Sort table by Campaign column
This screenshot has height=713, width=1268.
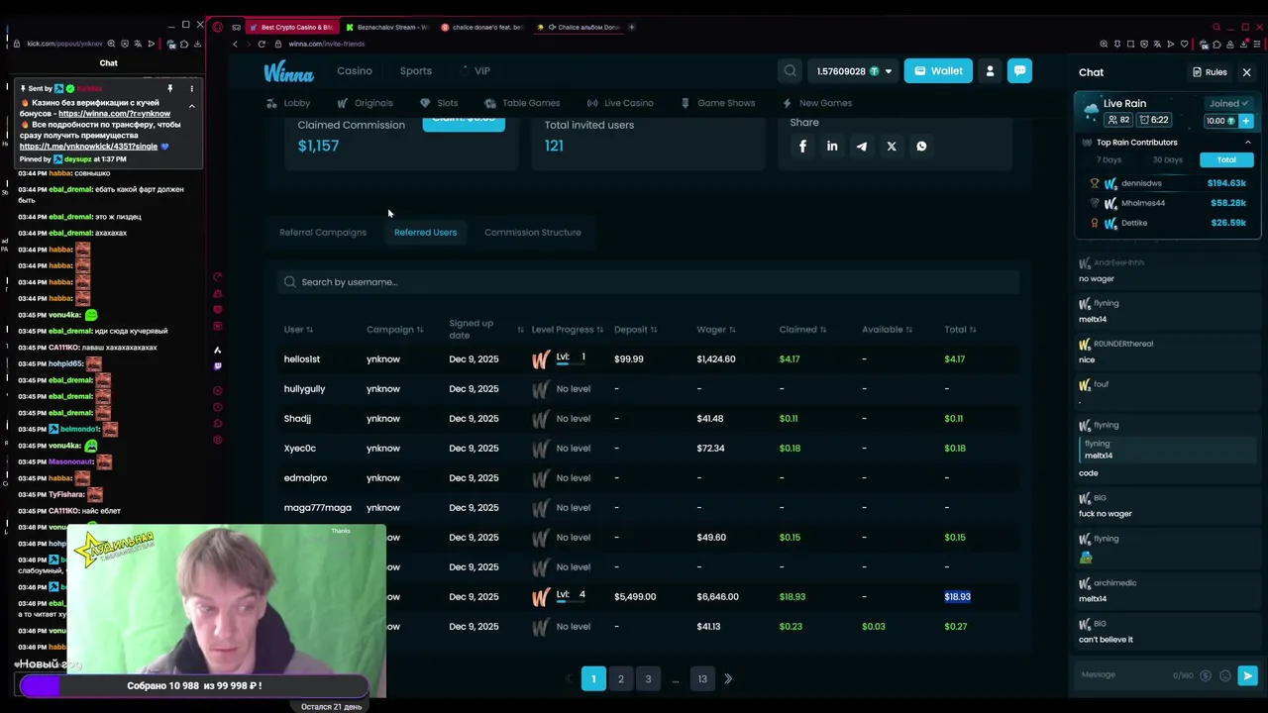point(394,330)
